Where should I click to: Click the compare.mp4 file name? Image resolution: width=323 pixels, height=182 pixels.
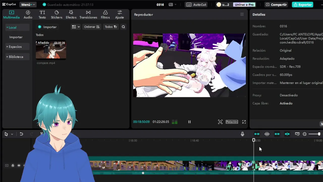[x=46, y=63]
